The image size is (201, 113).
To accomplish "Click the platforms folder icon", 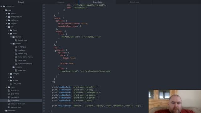I will click(x=9, y=20).
